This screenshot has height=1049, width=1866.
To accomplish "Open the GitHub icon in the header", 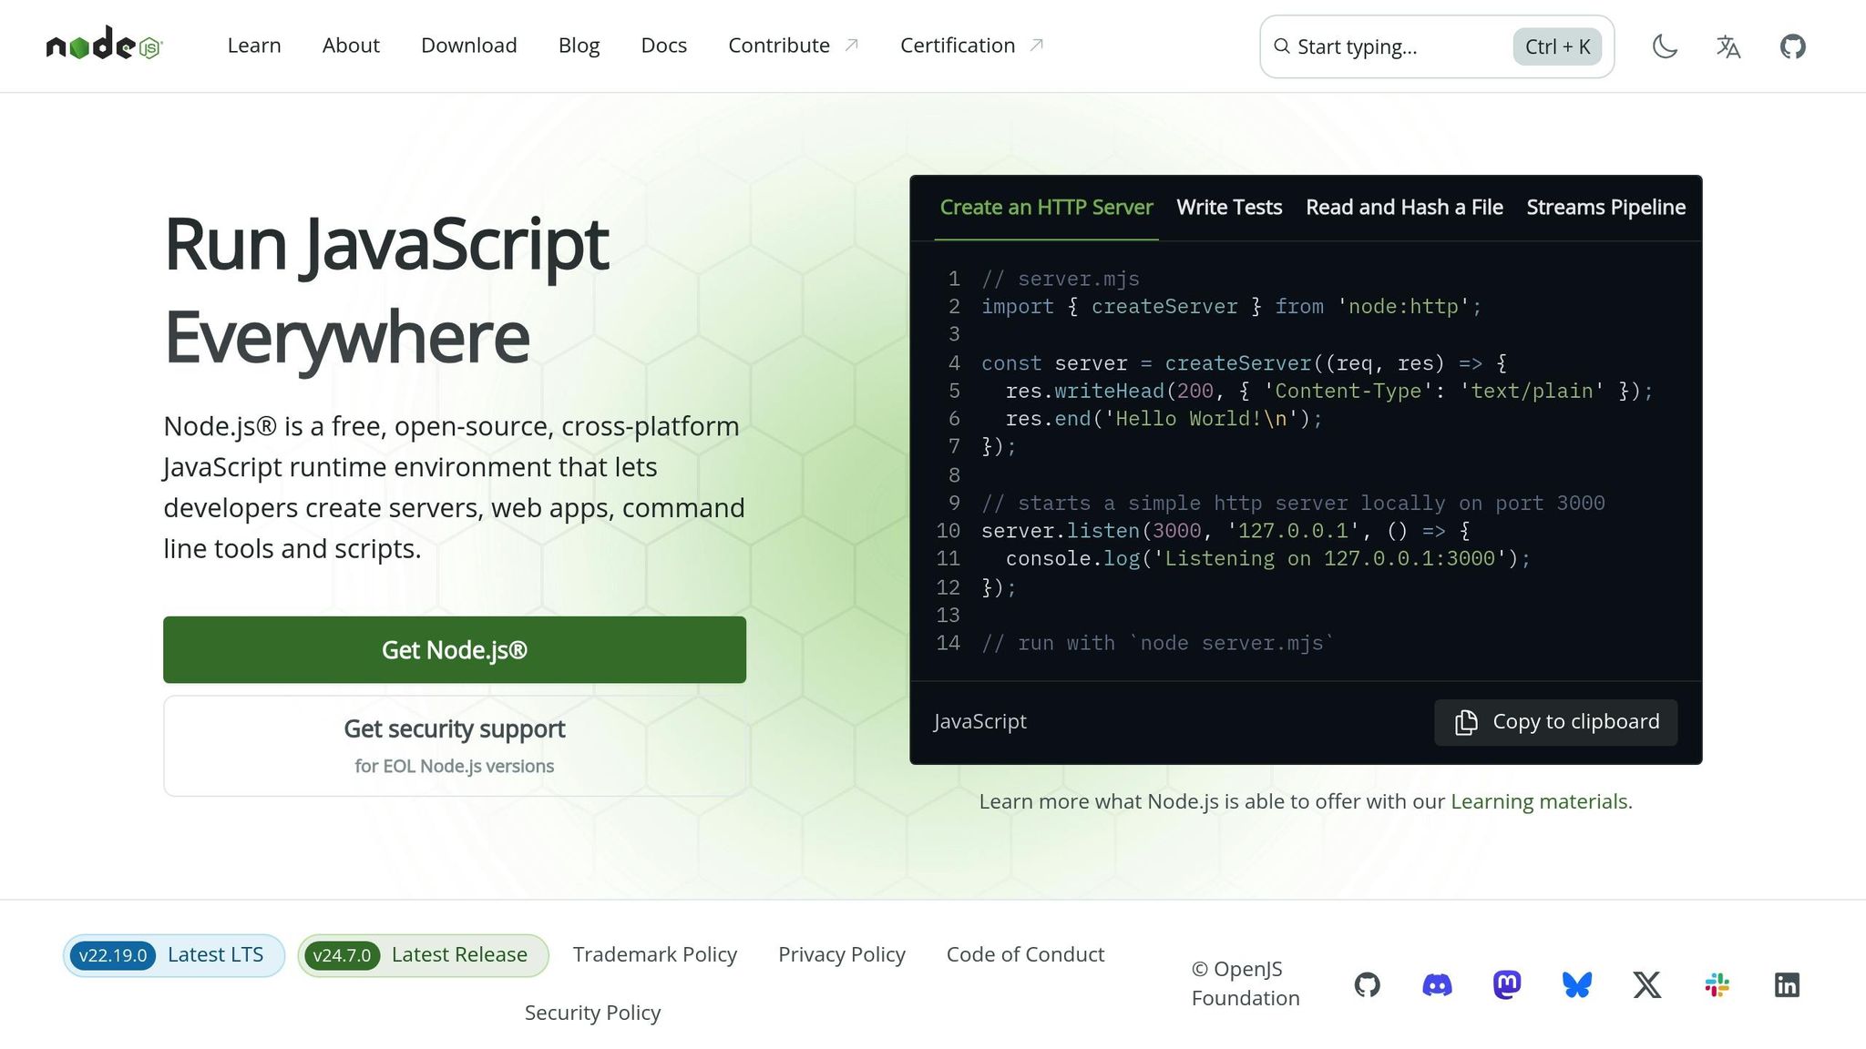I will (x=1792, y=46).
